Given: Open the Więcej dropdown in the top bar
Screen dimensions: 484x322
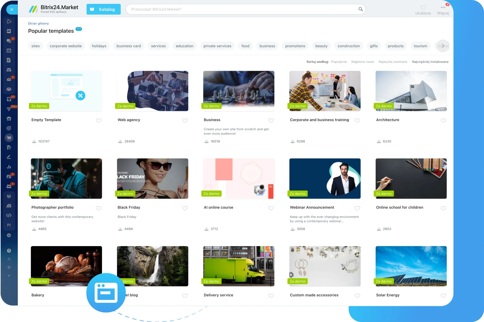Looking at the screenshot, I should (x=443, y=9).
